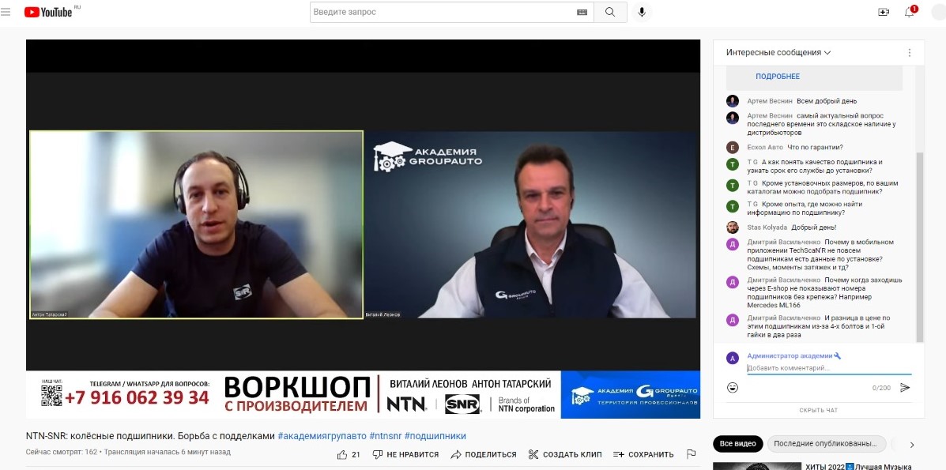Click T G's message "Кроме опыта, где можно найти"

click(x=805, y=209)
